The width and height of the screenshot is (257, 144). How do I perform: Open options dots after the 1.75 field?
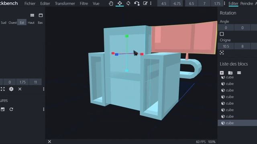click(x=224, y=4)
